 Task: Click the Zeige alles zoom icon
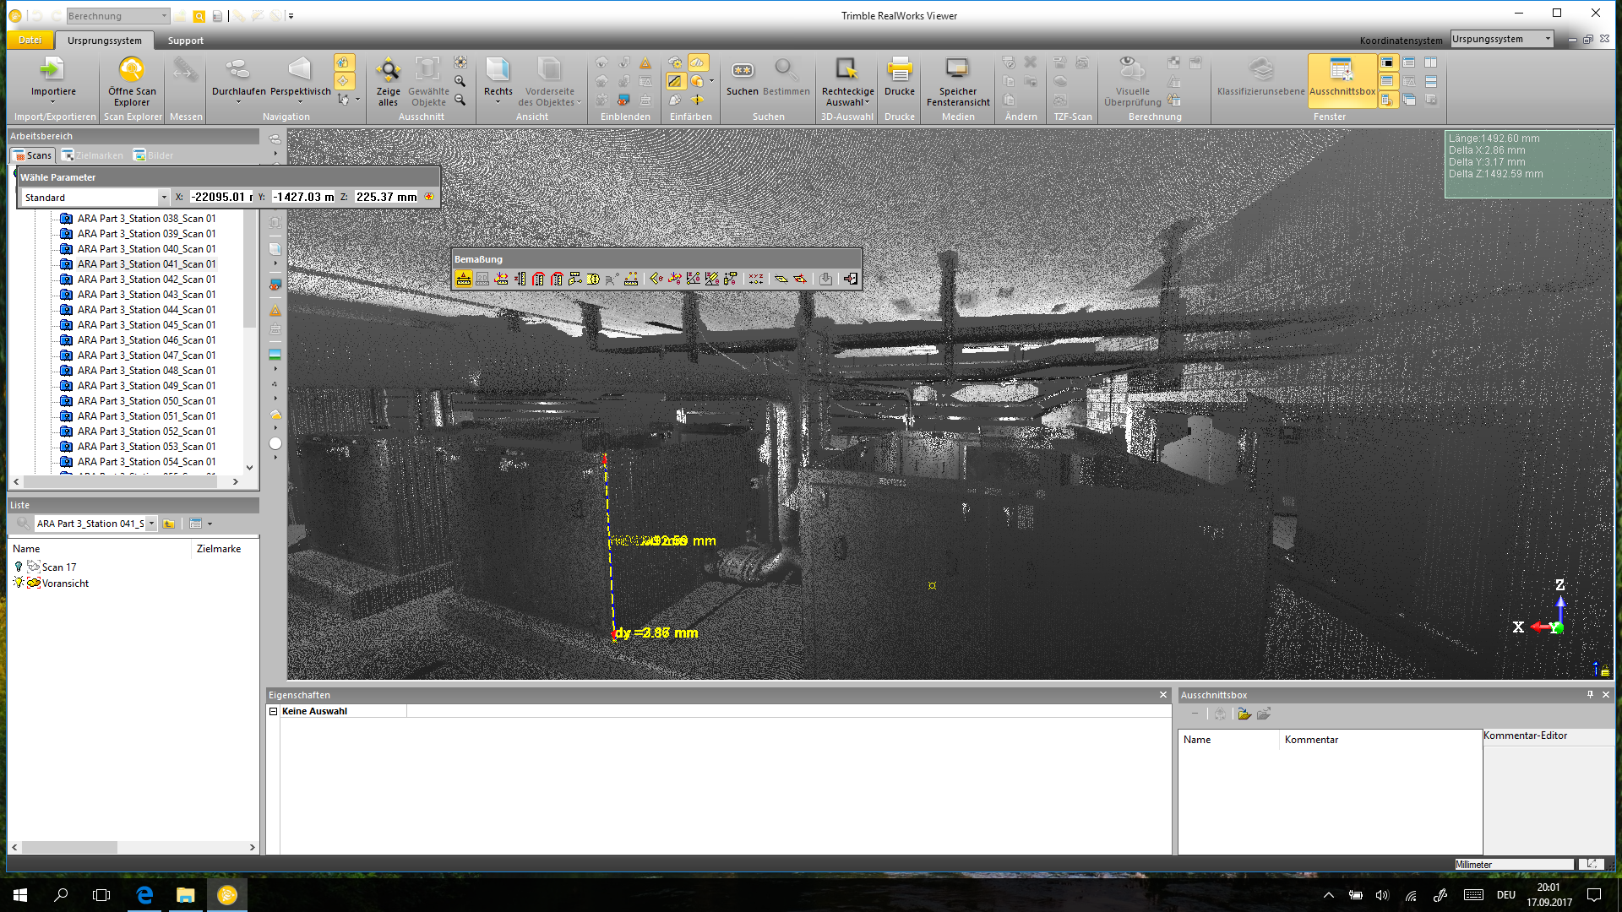(x=388, y=70)
